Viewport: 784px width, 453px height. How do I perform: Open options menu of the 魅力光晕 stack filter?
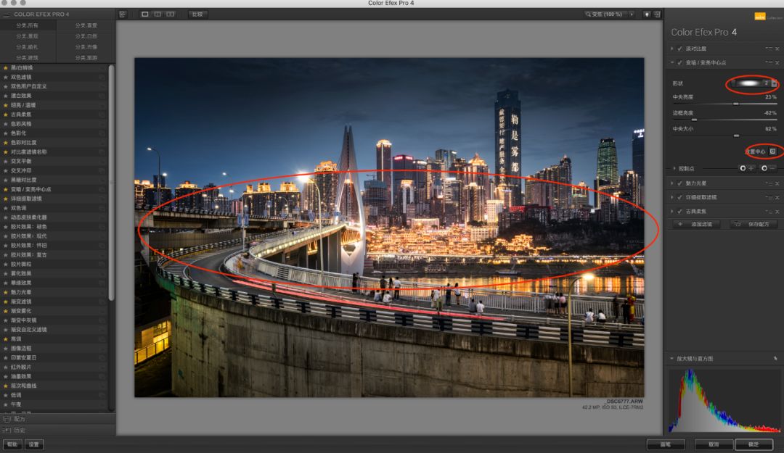(x=769, y=184)
